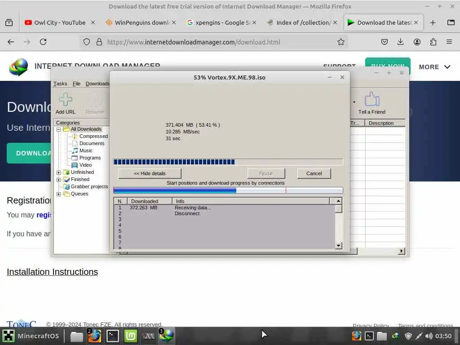Viewport: 460px width, 345px height.
Task: Click the scroll right arrow in the IDM main list
Action: (x=401, y=251)
